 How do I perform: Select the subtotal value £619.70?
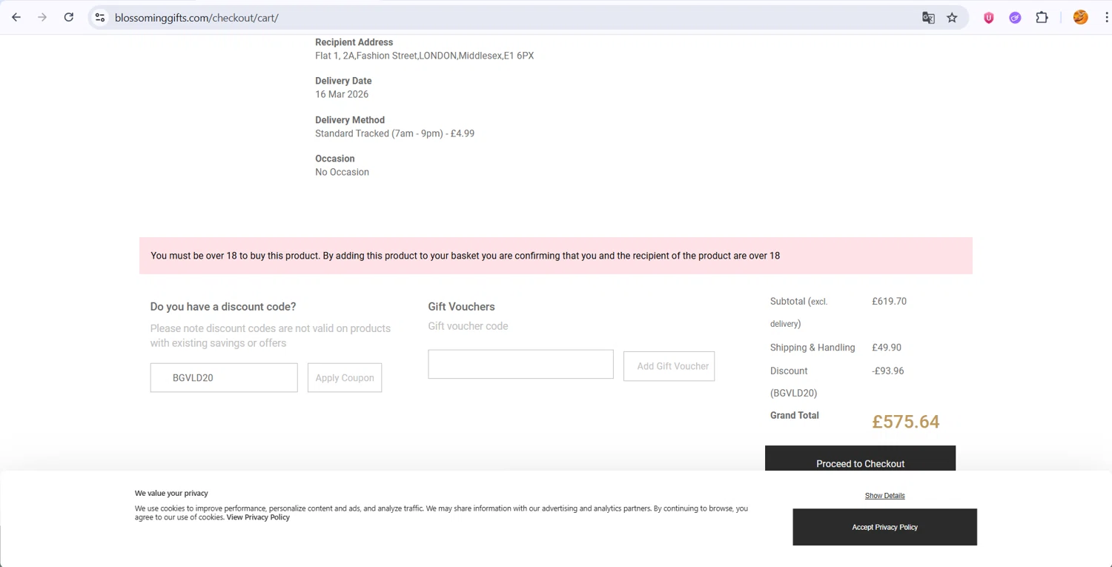(x=889, y=302)
